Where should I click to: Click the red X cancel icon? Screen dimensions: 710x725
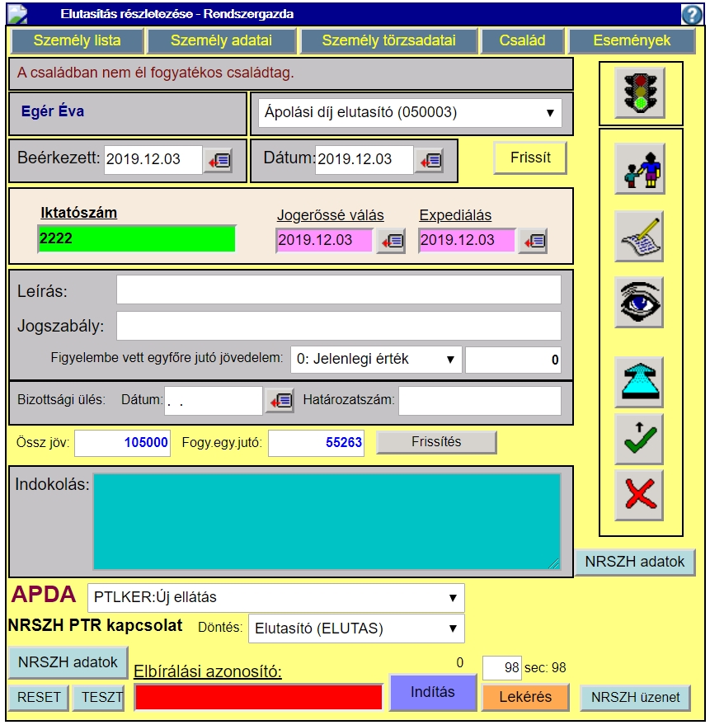[x=640, y=495]
